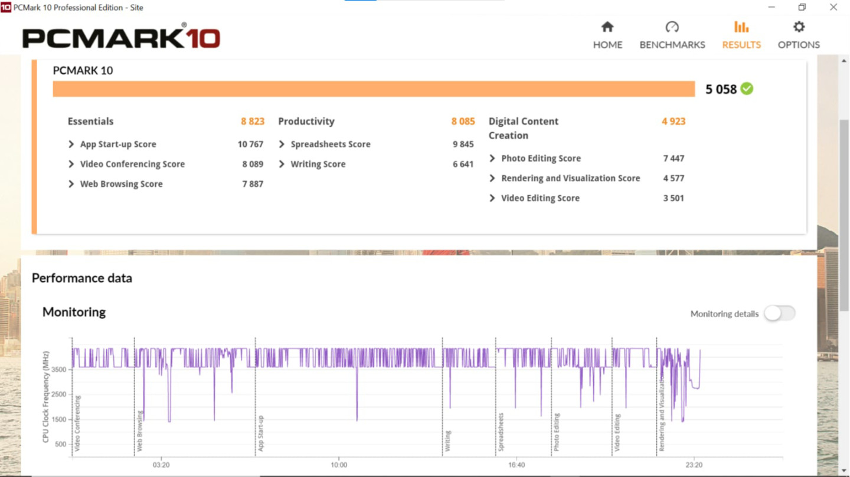Restore down the PCMark 10 window
This screenshot has width=850, height=477.
coord(802,7)
